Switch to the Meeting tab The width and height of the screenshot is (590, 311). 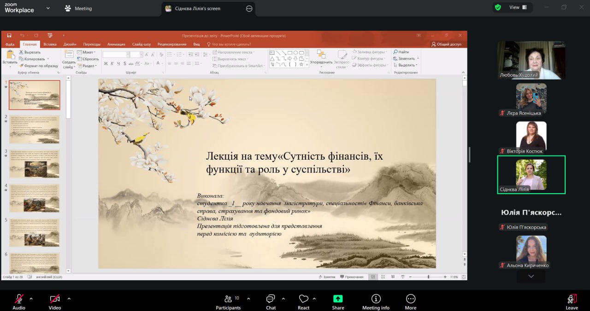pos(78,8)
